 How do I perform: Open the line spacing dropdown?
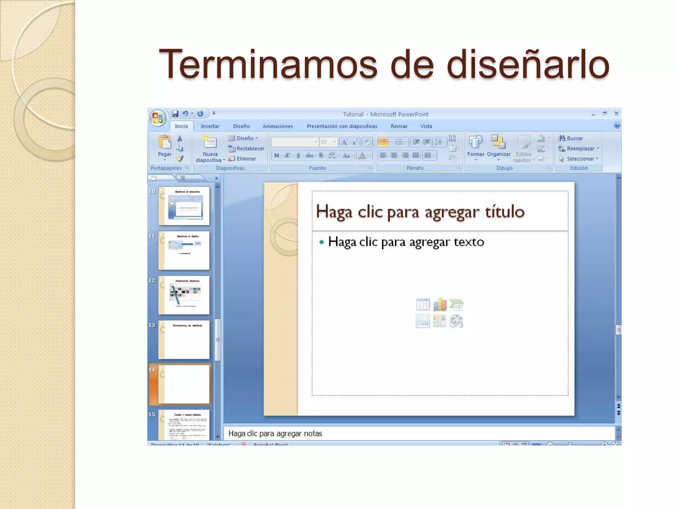tap(440, 142)
